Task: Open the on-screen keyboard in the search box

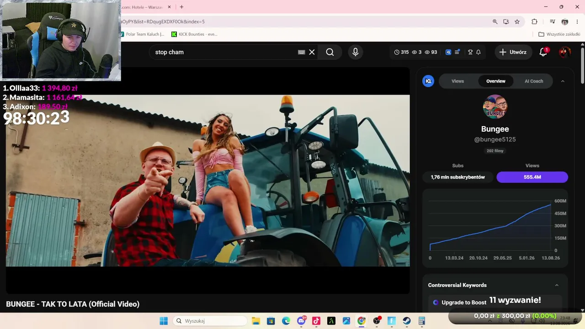Action: pyautogui.click(x=301, y=52)
